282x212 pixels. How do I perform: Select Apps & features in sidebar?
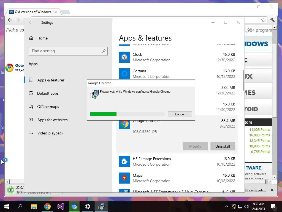click(51, 80)
